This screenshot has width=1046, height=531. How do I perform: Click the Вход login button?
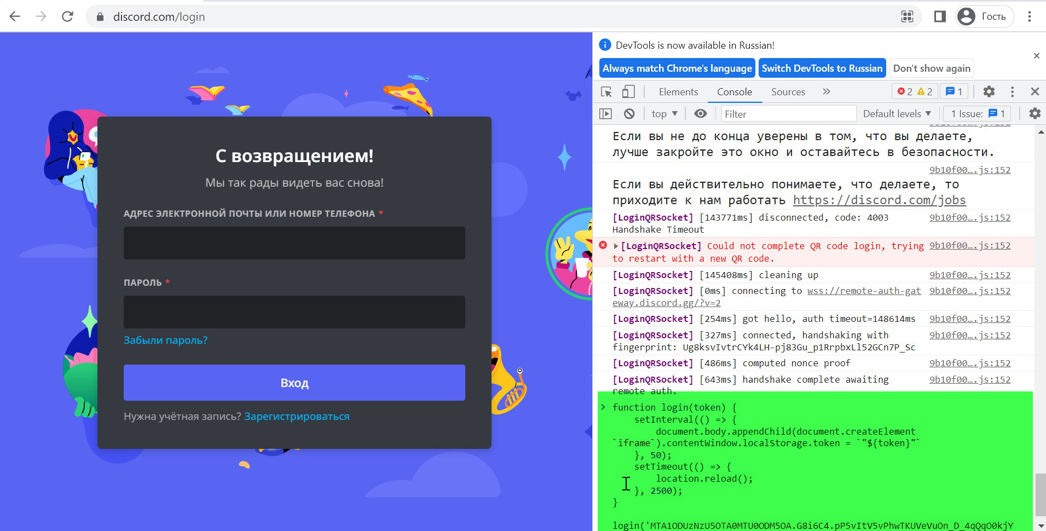coord(294,383)
